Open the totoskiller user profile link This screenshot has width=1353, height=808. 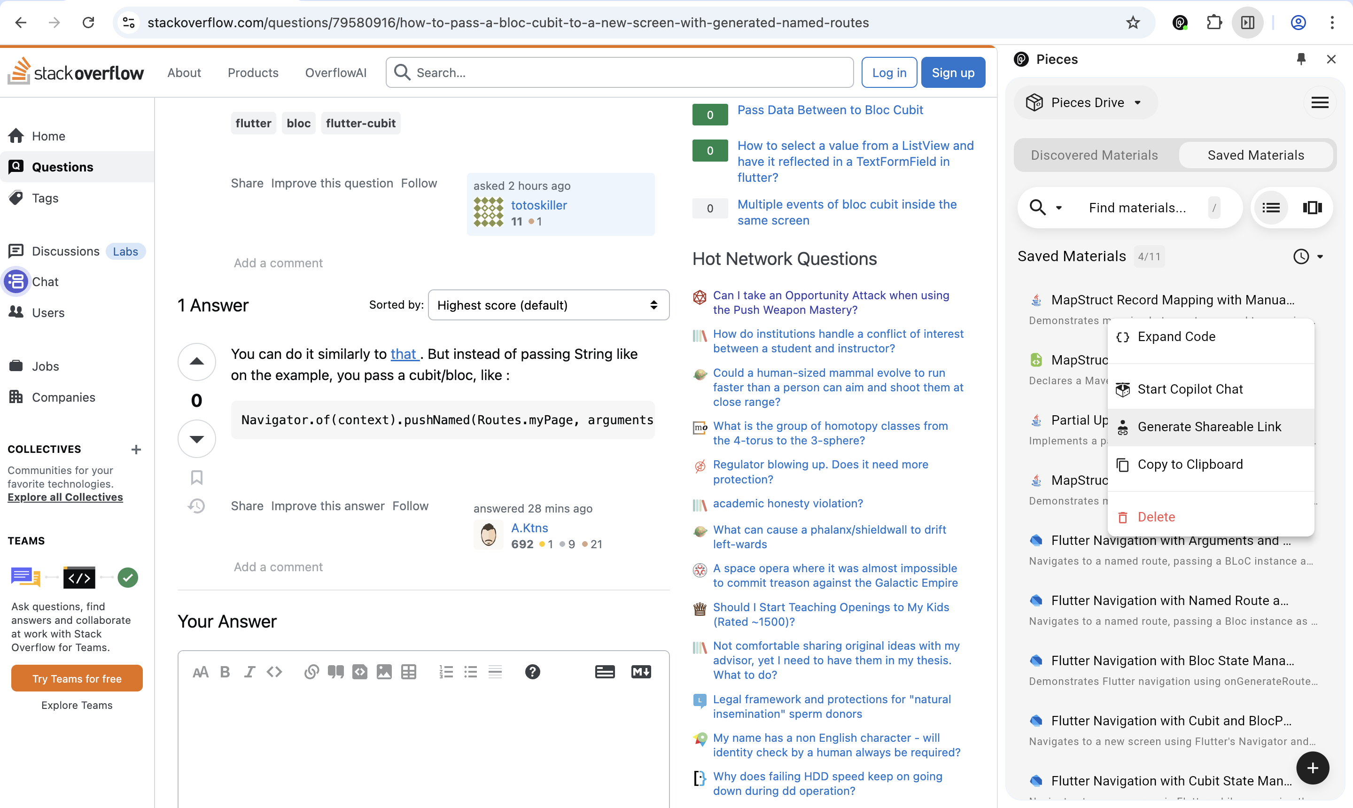538,205
